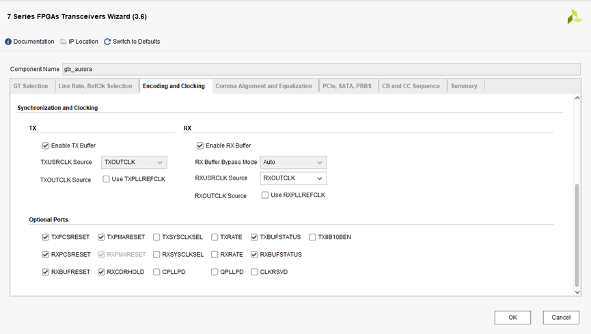Screen dimensions: 591x334
Task: Check the TX8B10BEN optional port
Action: (313, 237)
